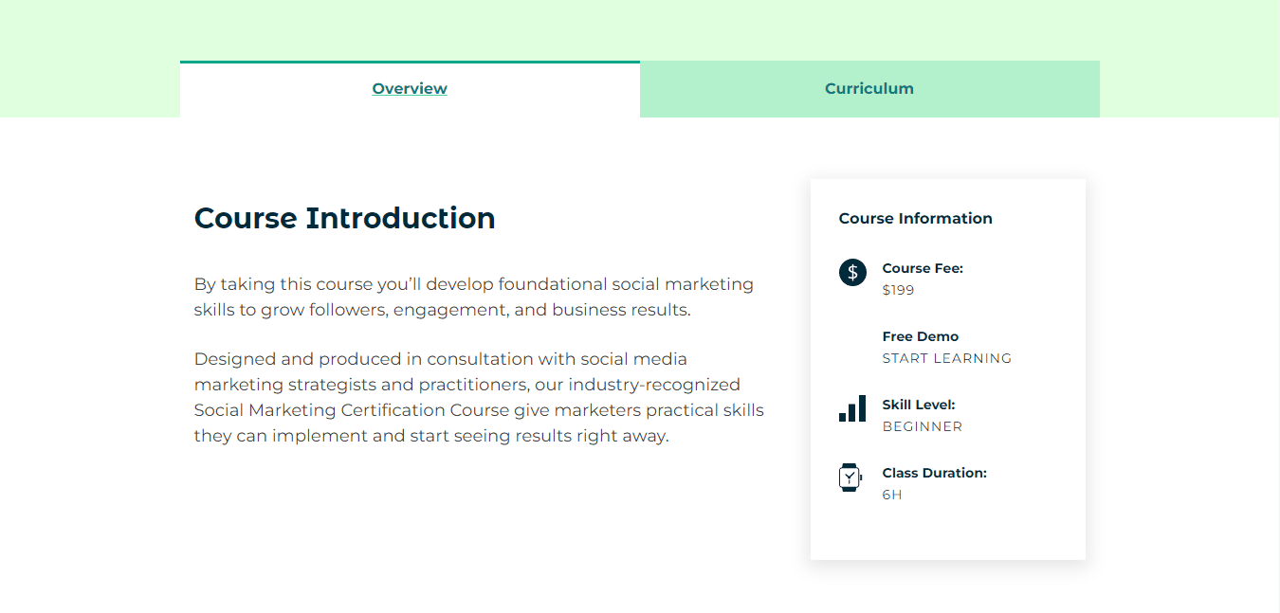Click the Course Information panel heading
Viewport: 1280px width, 613px height.
pyautogui.click(x=915, y=218)
